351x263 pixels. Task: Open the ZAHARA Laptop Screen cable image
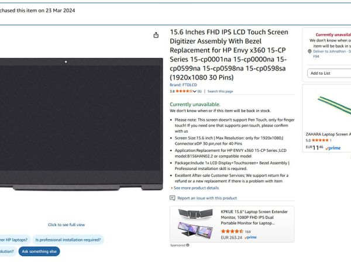(335, 106)
